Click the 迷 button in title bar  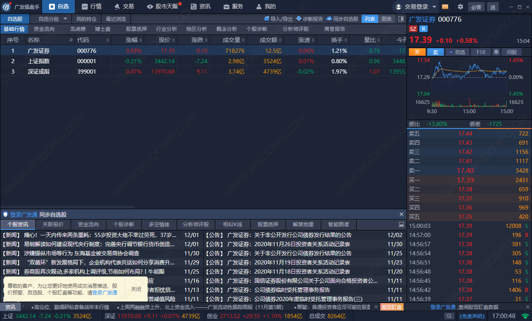[x=493, y=7]
